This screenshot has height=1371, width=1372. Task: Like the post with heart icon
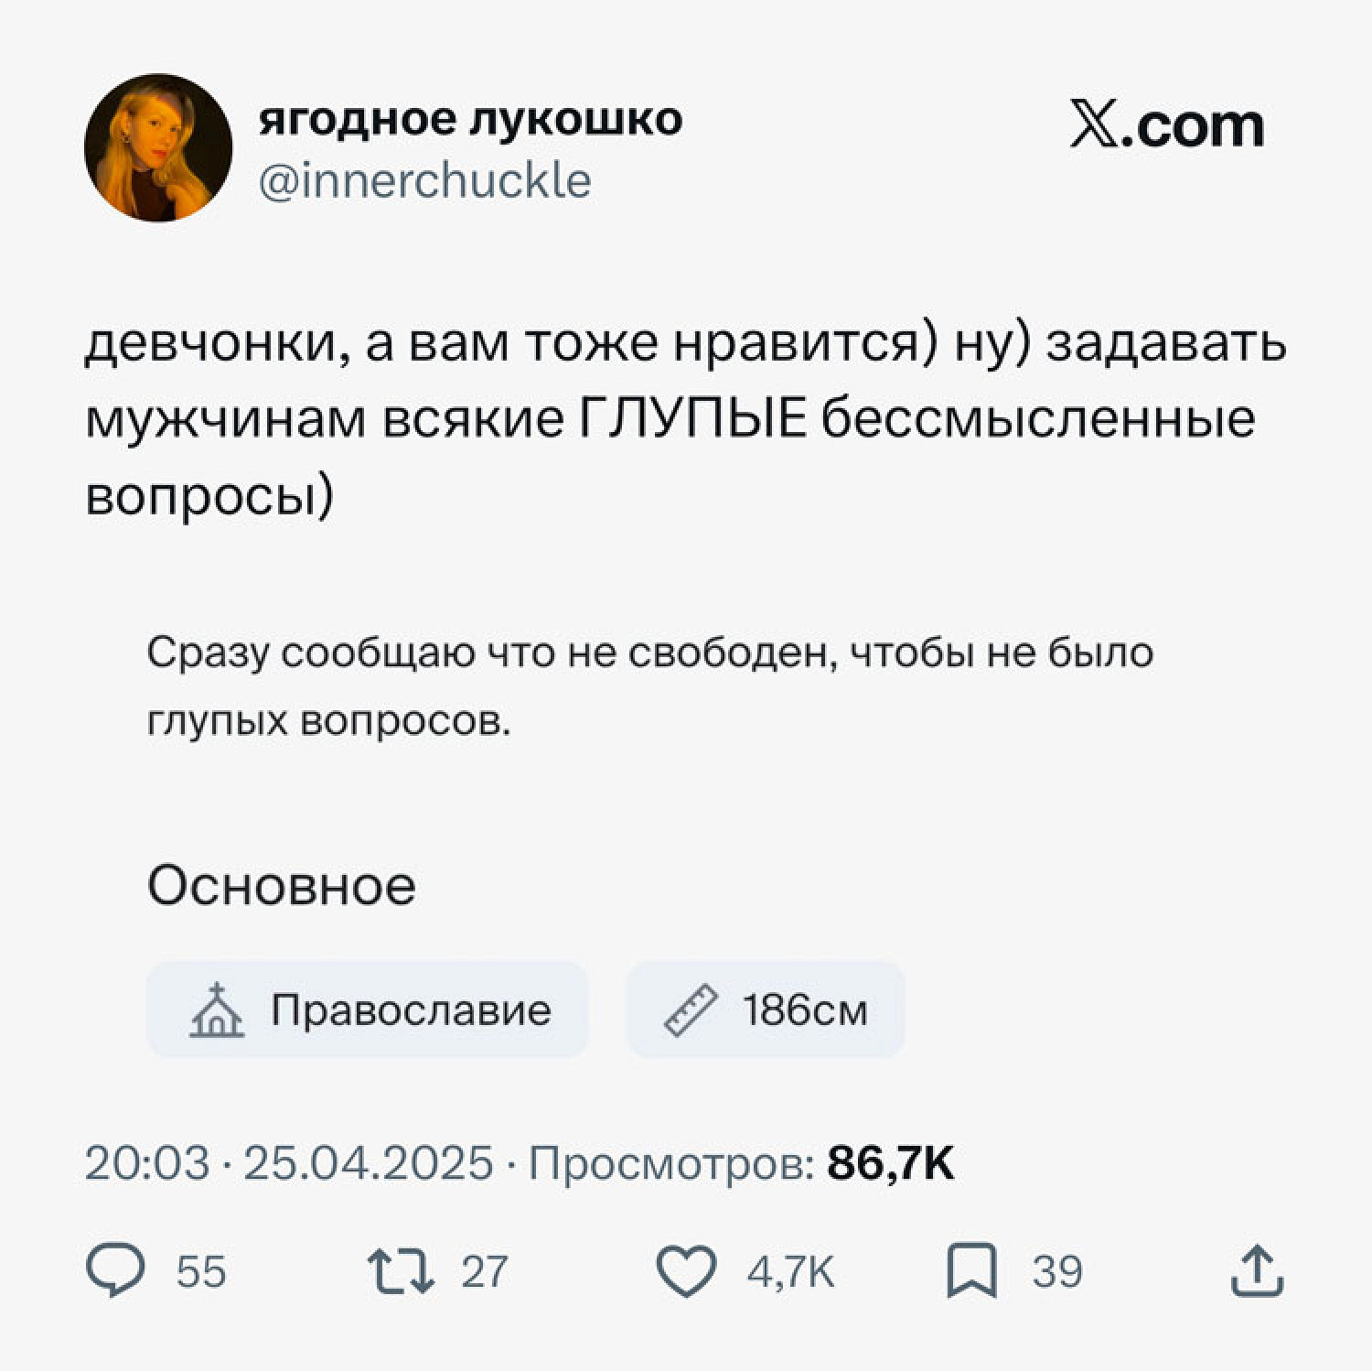coord(686,1271)
